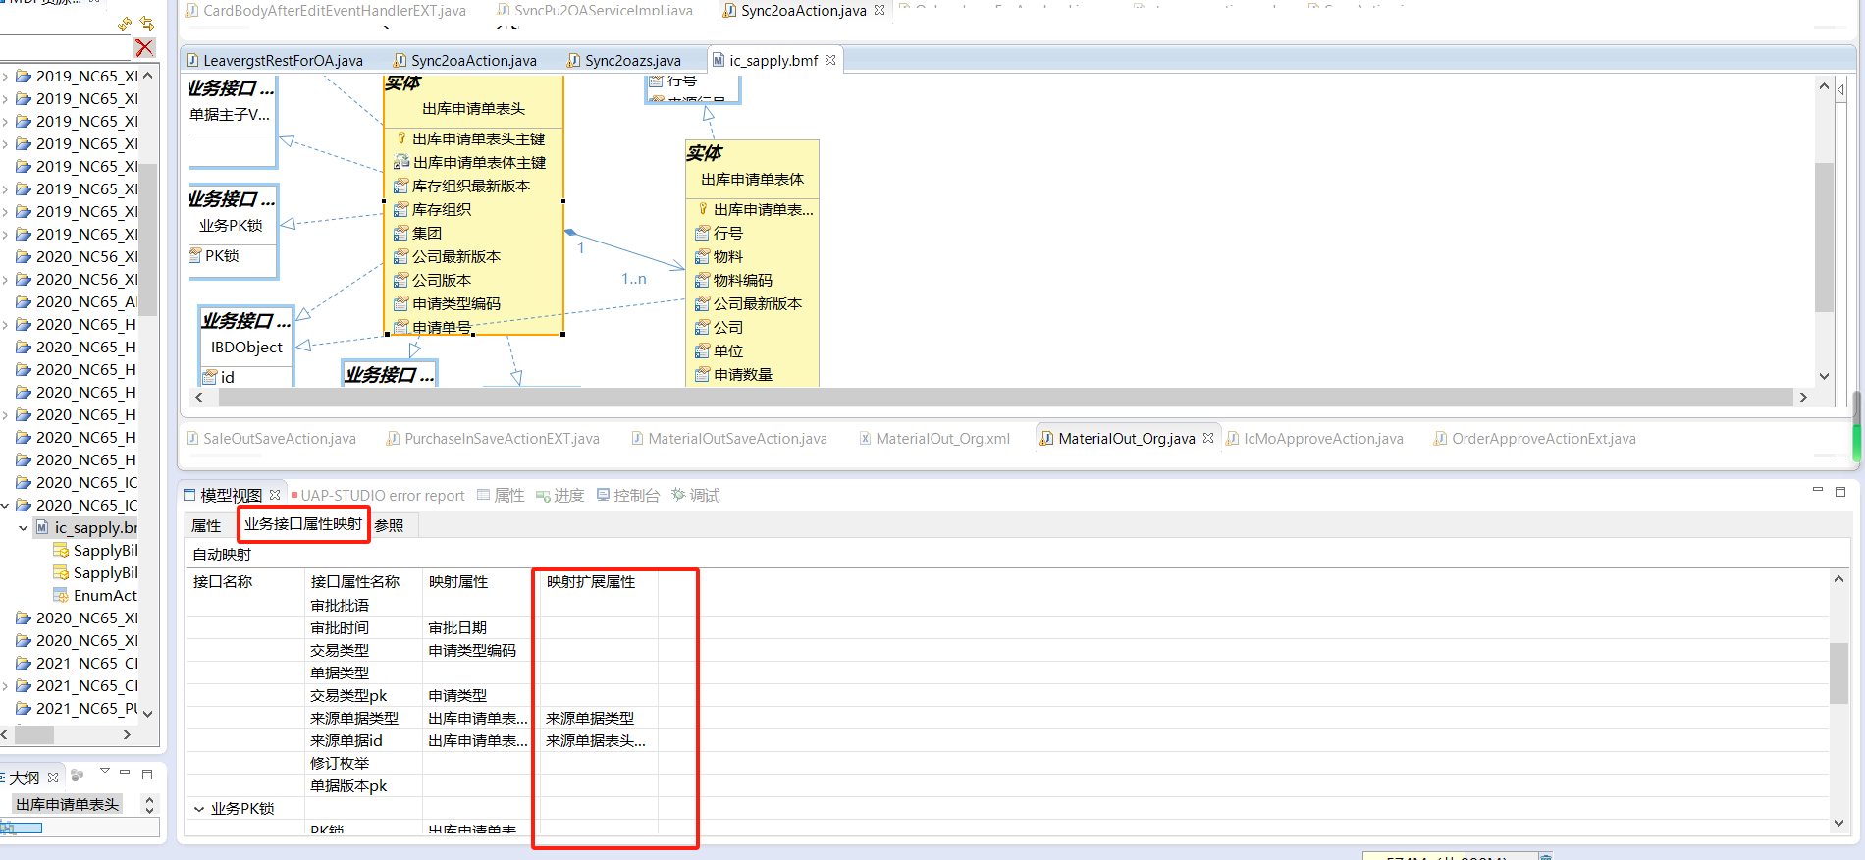Select key icon beside 出库申请单表头主键
This screenshot has width=1865, height=860.
coord(400,138)
